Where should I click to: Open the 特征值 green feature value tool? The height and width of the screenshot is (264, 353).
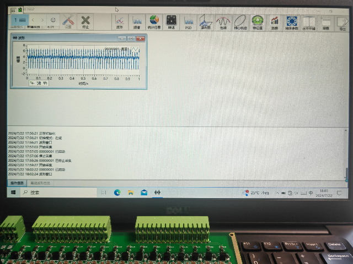(x=258, y=22)
